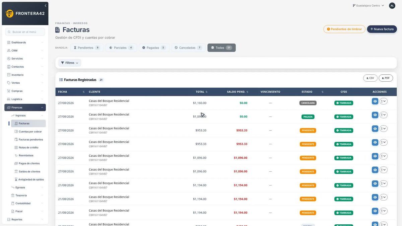The height and width of the screenshot is (226, 402).
Task: Open the Guadalajara Centro branch selector
Action: point(368,6)
